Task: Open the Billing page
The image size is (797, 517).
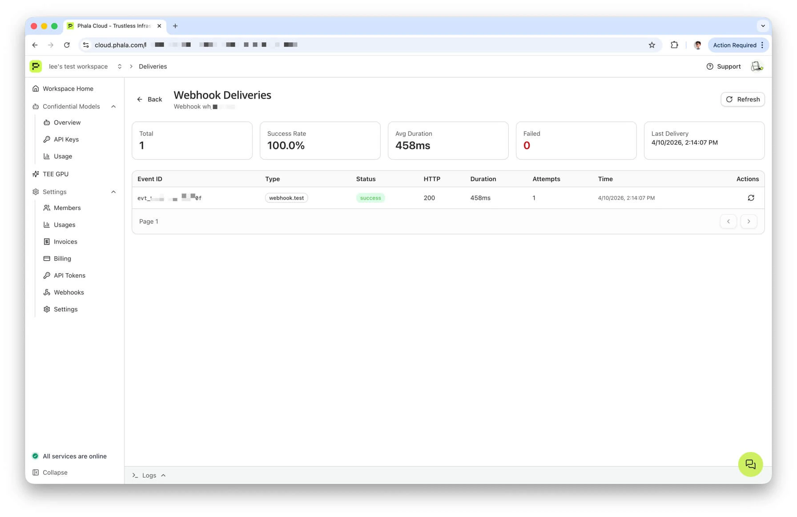Action: pyautogui.click(x=62, y=258)
